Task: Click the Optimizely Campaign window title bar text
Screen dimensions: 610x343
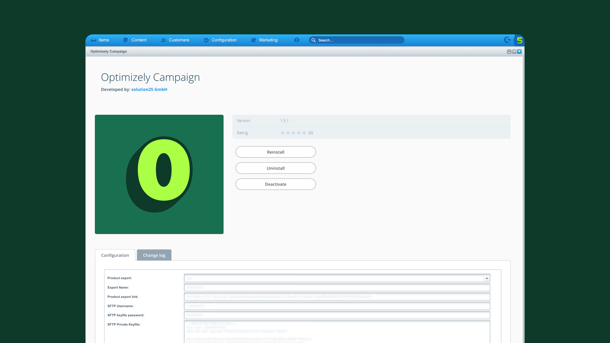Action: click(x=109, y=51)
